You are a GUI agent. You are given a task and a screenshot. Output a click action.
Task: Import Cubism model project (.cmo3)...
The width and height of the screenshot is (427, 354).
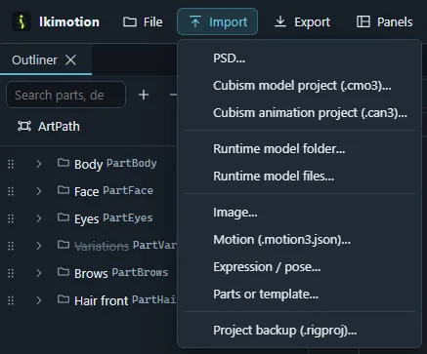click(x=299, y=86)
